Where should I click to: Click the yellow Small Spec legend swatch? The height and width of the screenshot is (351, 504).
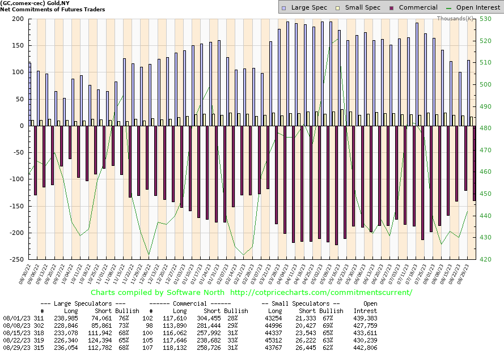(338, 8)
